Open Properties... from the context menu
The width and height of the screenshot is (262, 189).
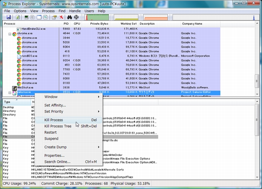[x=69, y=155]
